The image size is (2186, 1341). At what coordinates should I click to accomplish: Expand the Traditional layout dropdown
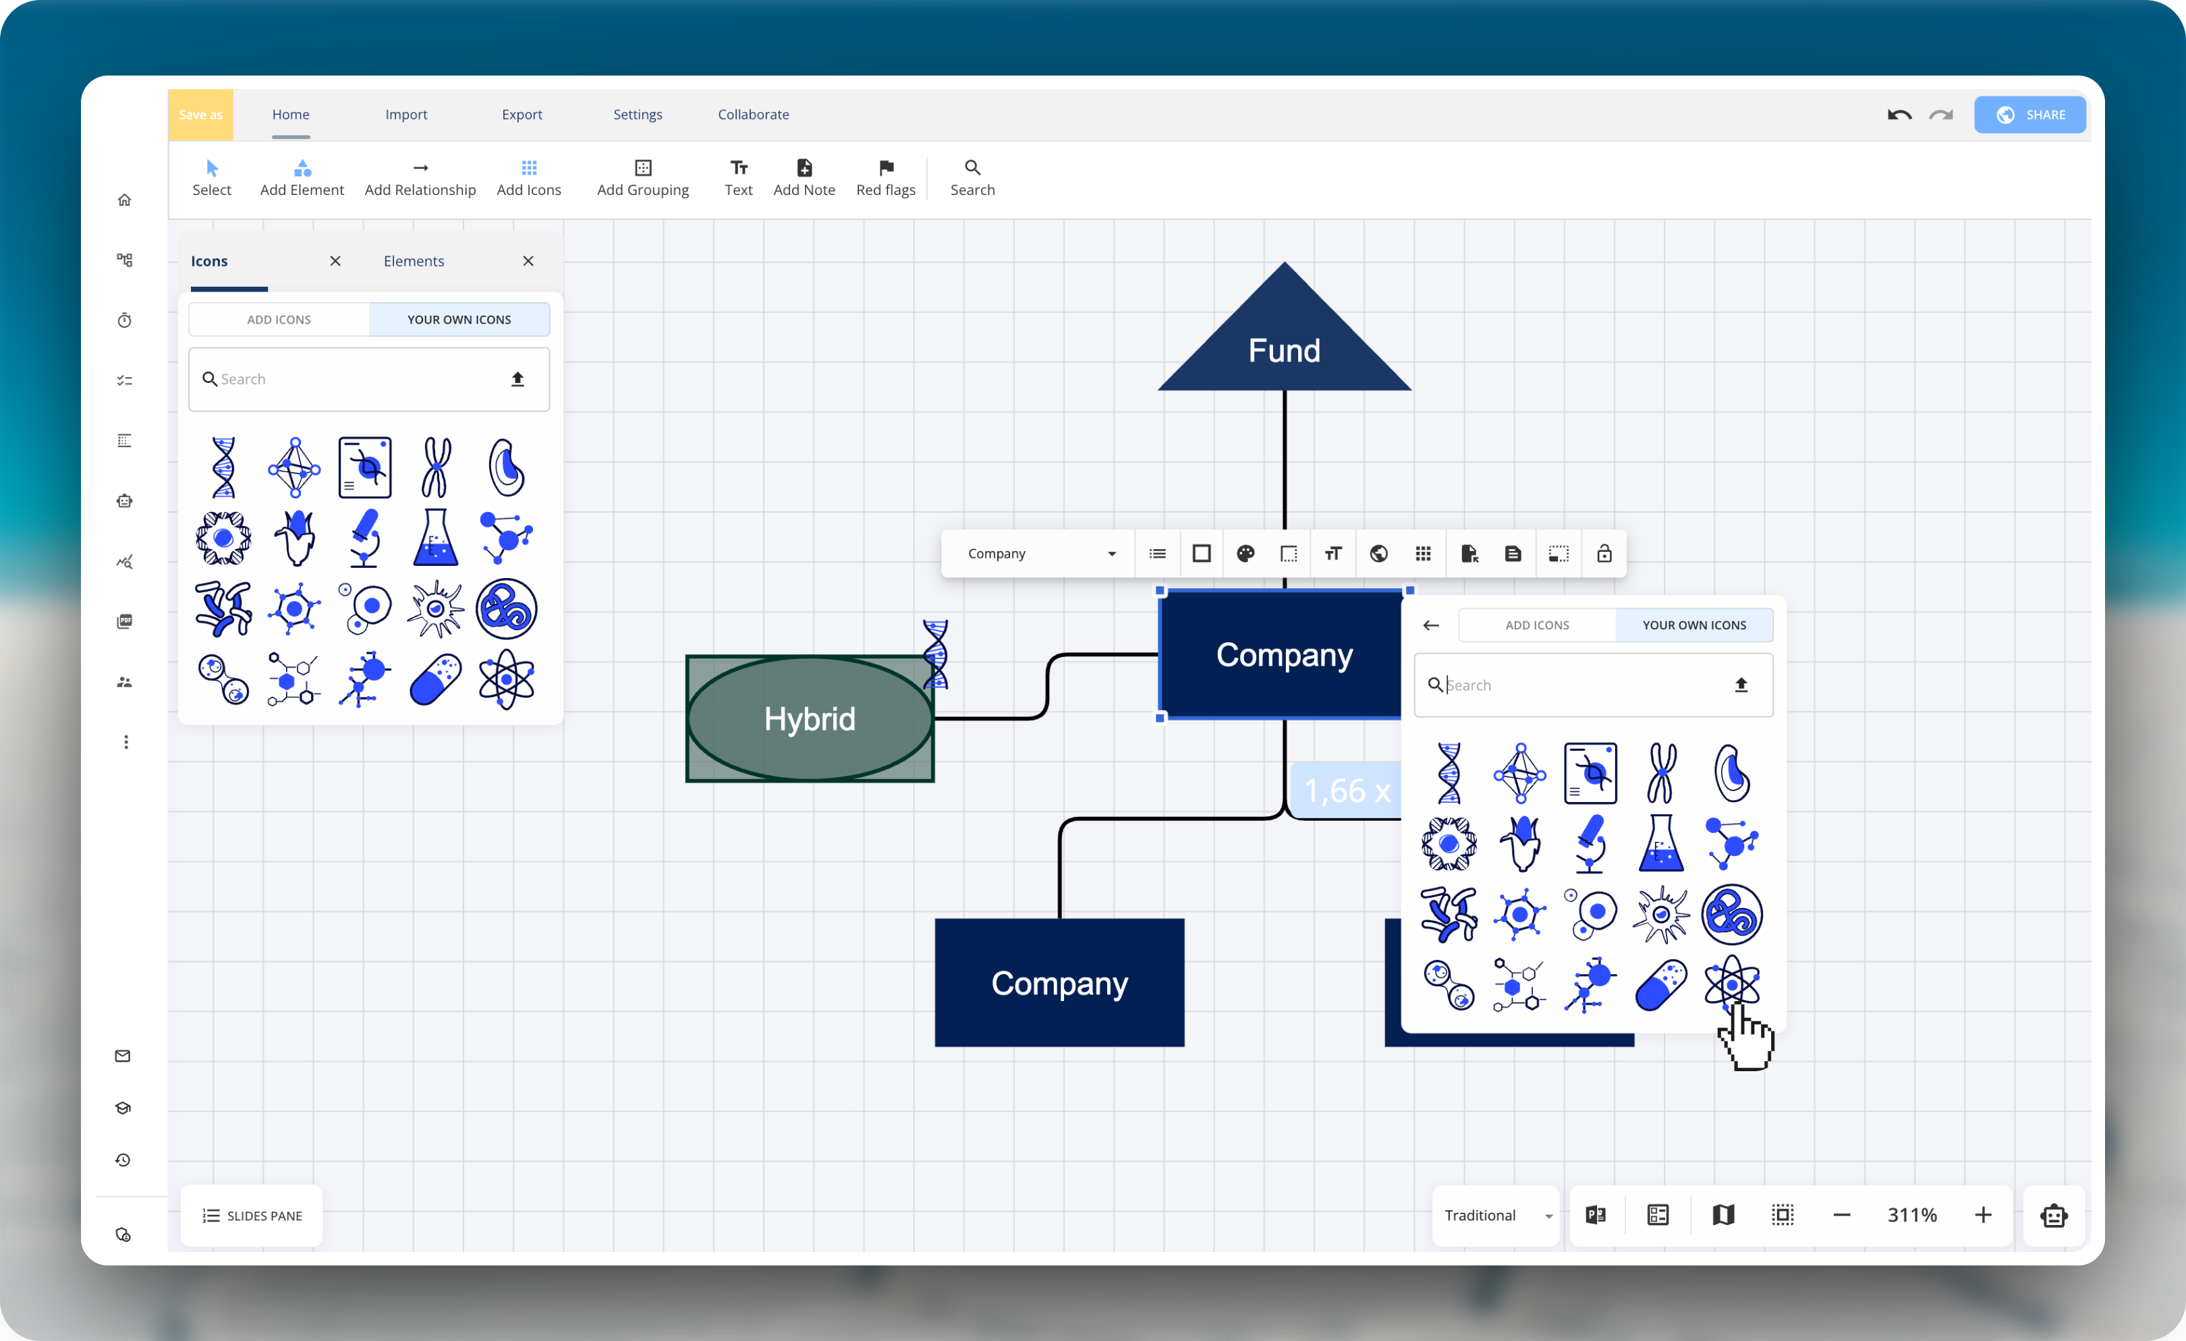[x=1496, y=1215]
